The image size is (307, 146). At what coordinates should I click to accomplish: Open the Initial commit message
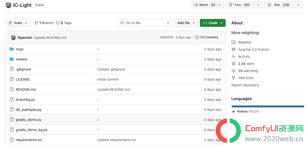(x=108, y=80)
